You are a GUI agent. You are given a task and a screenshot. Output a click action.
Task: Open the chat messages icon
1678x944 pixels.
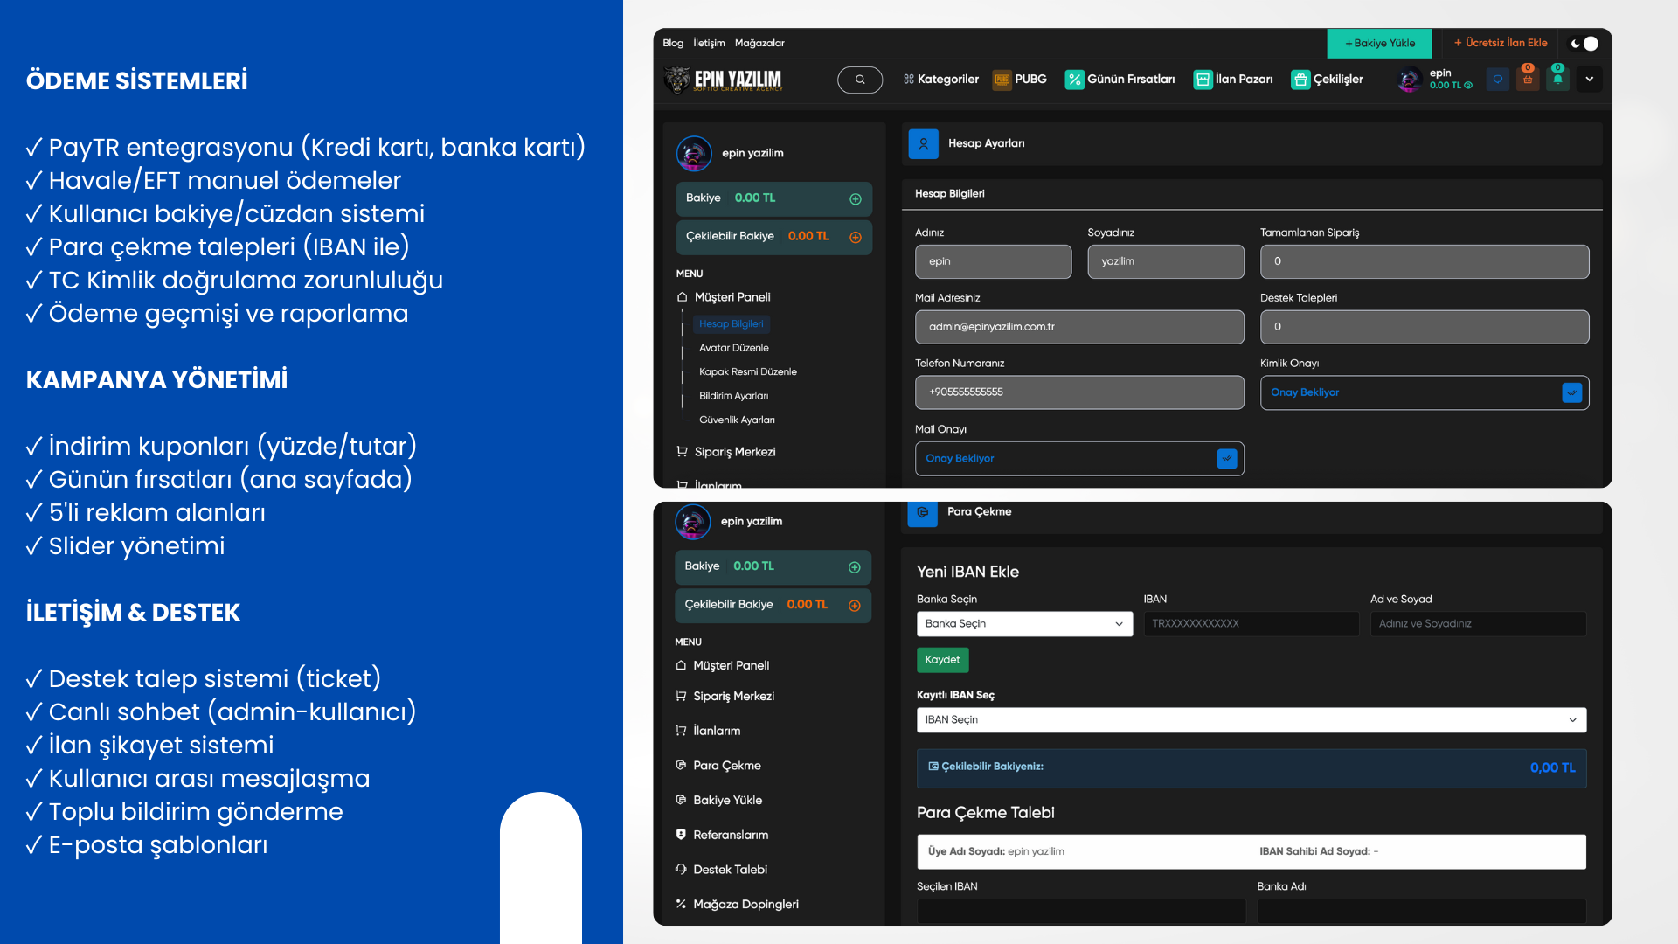(1498, 80)
